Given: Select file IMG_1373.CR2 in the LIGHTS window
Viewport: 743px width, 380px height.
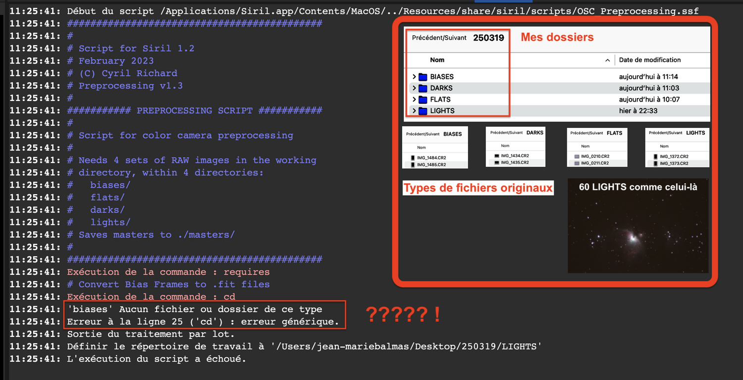Looking at the screenshot, I should 674,163.
